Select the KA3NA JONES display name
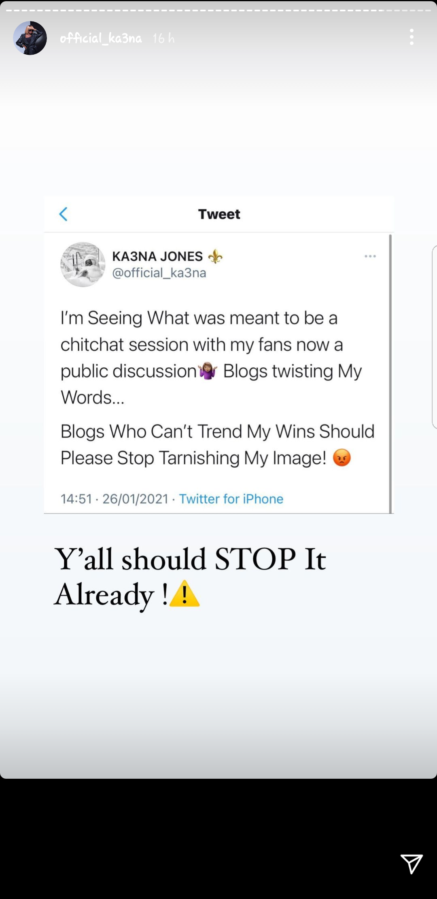 pos(157,256)
